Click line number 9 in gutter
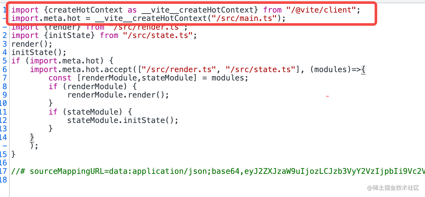The image size is (425, 197). pyautogui.click(x=5, y=95)
